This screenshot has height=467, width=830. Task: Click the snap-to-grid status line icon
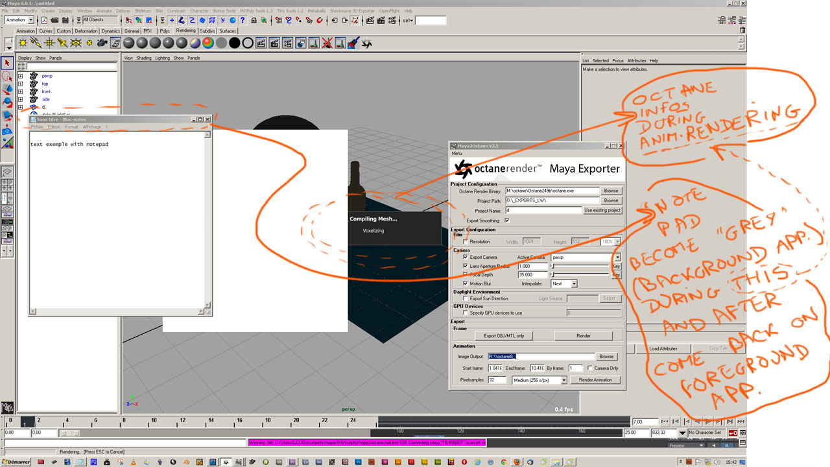pyautogui.click(x=278, y=20)
